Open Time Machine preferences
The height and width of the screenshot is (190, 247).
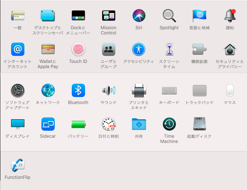click(x=169, y=124)
